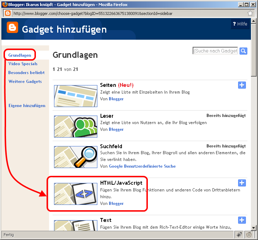Screen dimensions: 258x240
Task: Add the HTML/JavaScript gadget with plus icon
Action: pyautogui.click(x=242, y=183)
